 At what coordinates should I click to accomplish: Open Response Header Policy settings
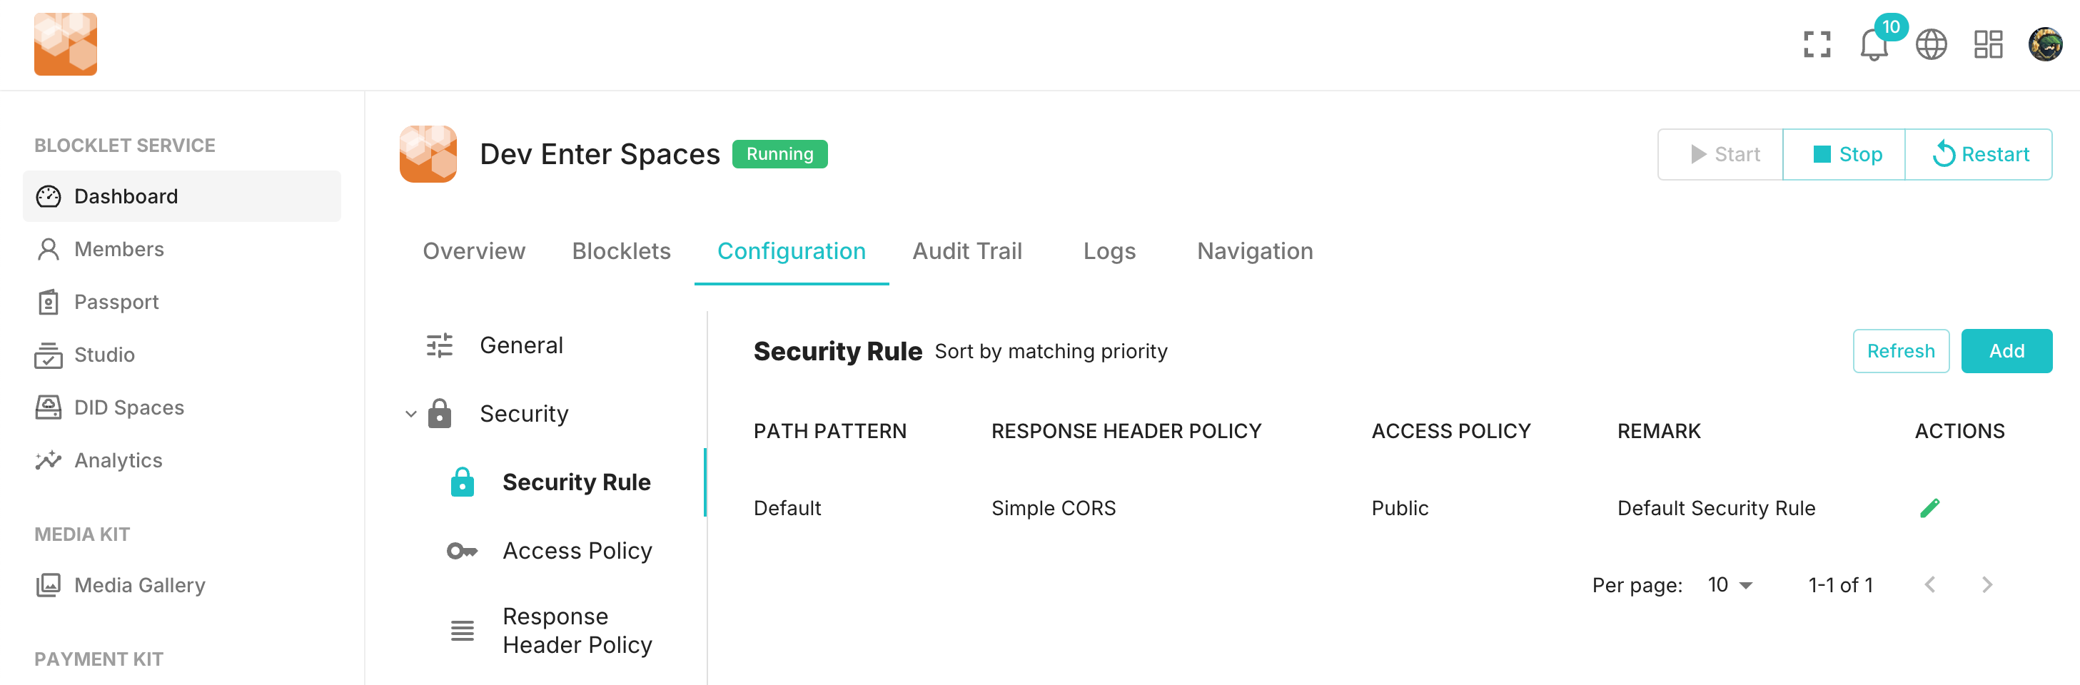577,630
